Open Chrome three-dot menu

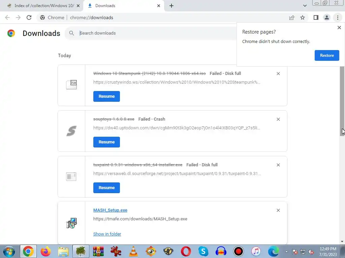[338, 17]
